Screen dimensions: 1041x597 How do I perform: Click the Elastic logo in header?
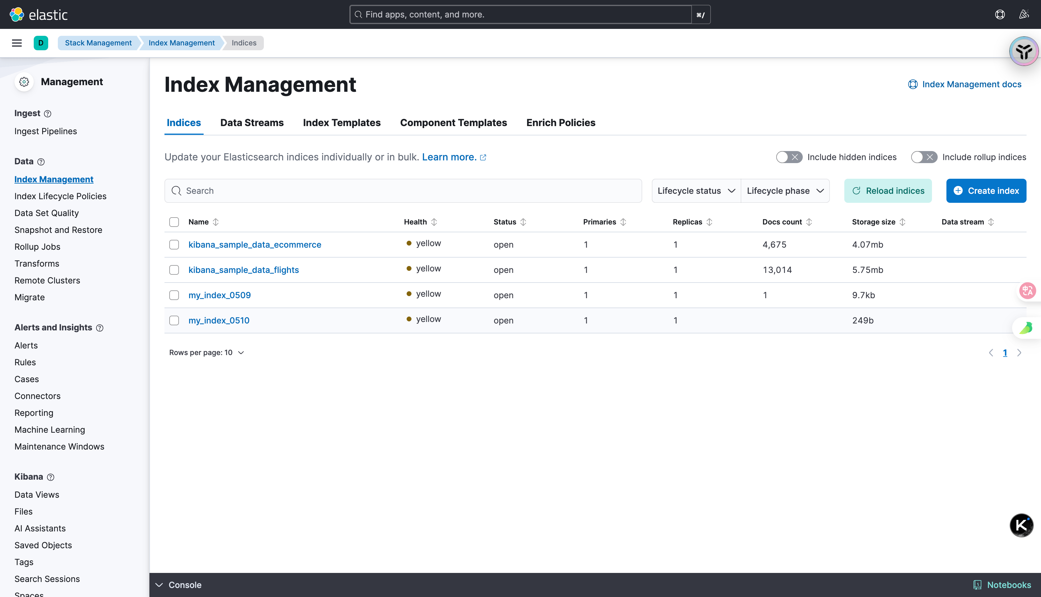[38, 14]
